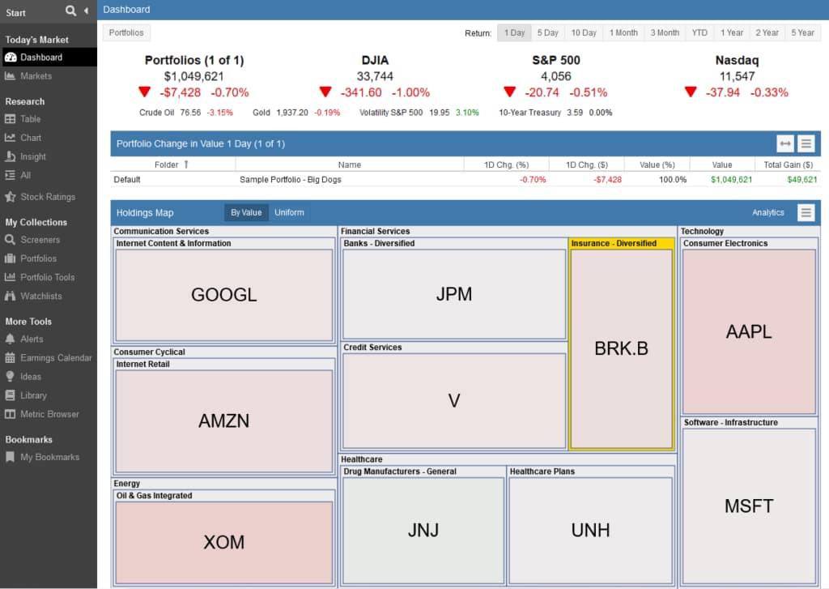
Task: Click the Table grid icon
Action: (x=10, y=119)
